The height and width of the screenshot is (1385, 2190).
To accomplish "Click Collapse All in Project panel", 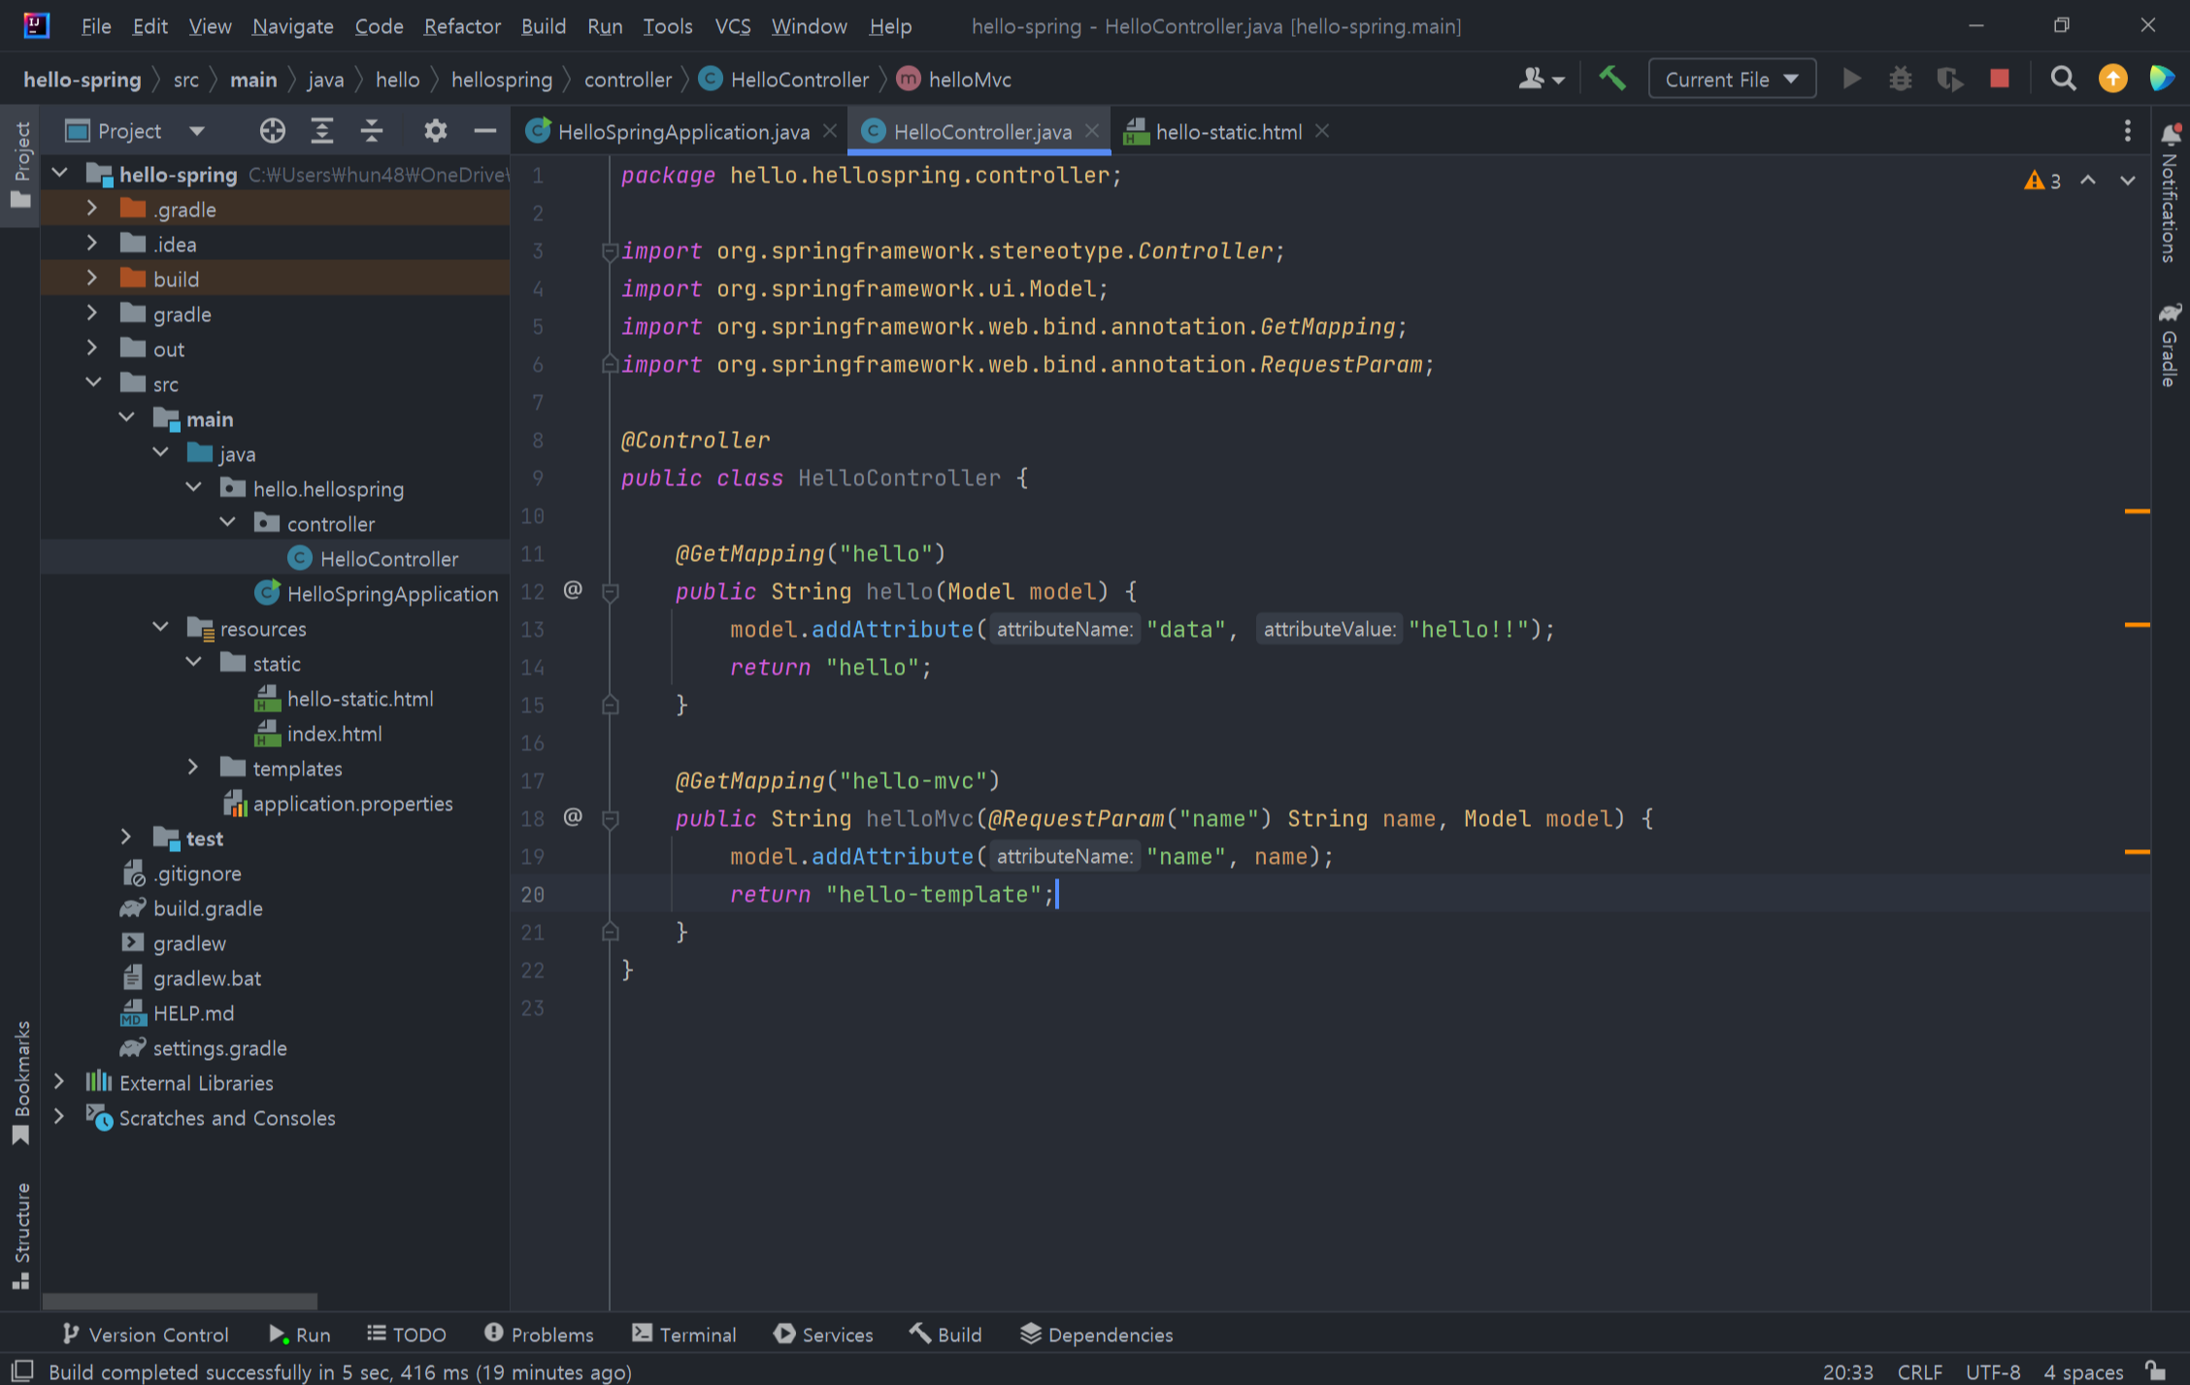I will pos(372,131).
